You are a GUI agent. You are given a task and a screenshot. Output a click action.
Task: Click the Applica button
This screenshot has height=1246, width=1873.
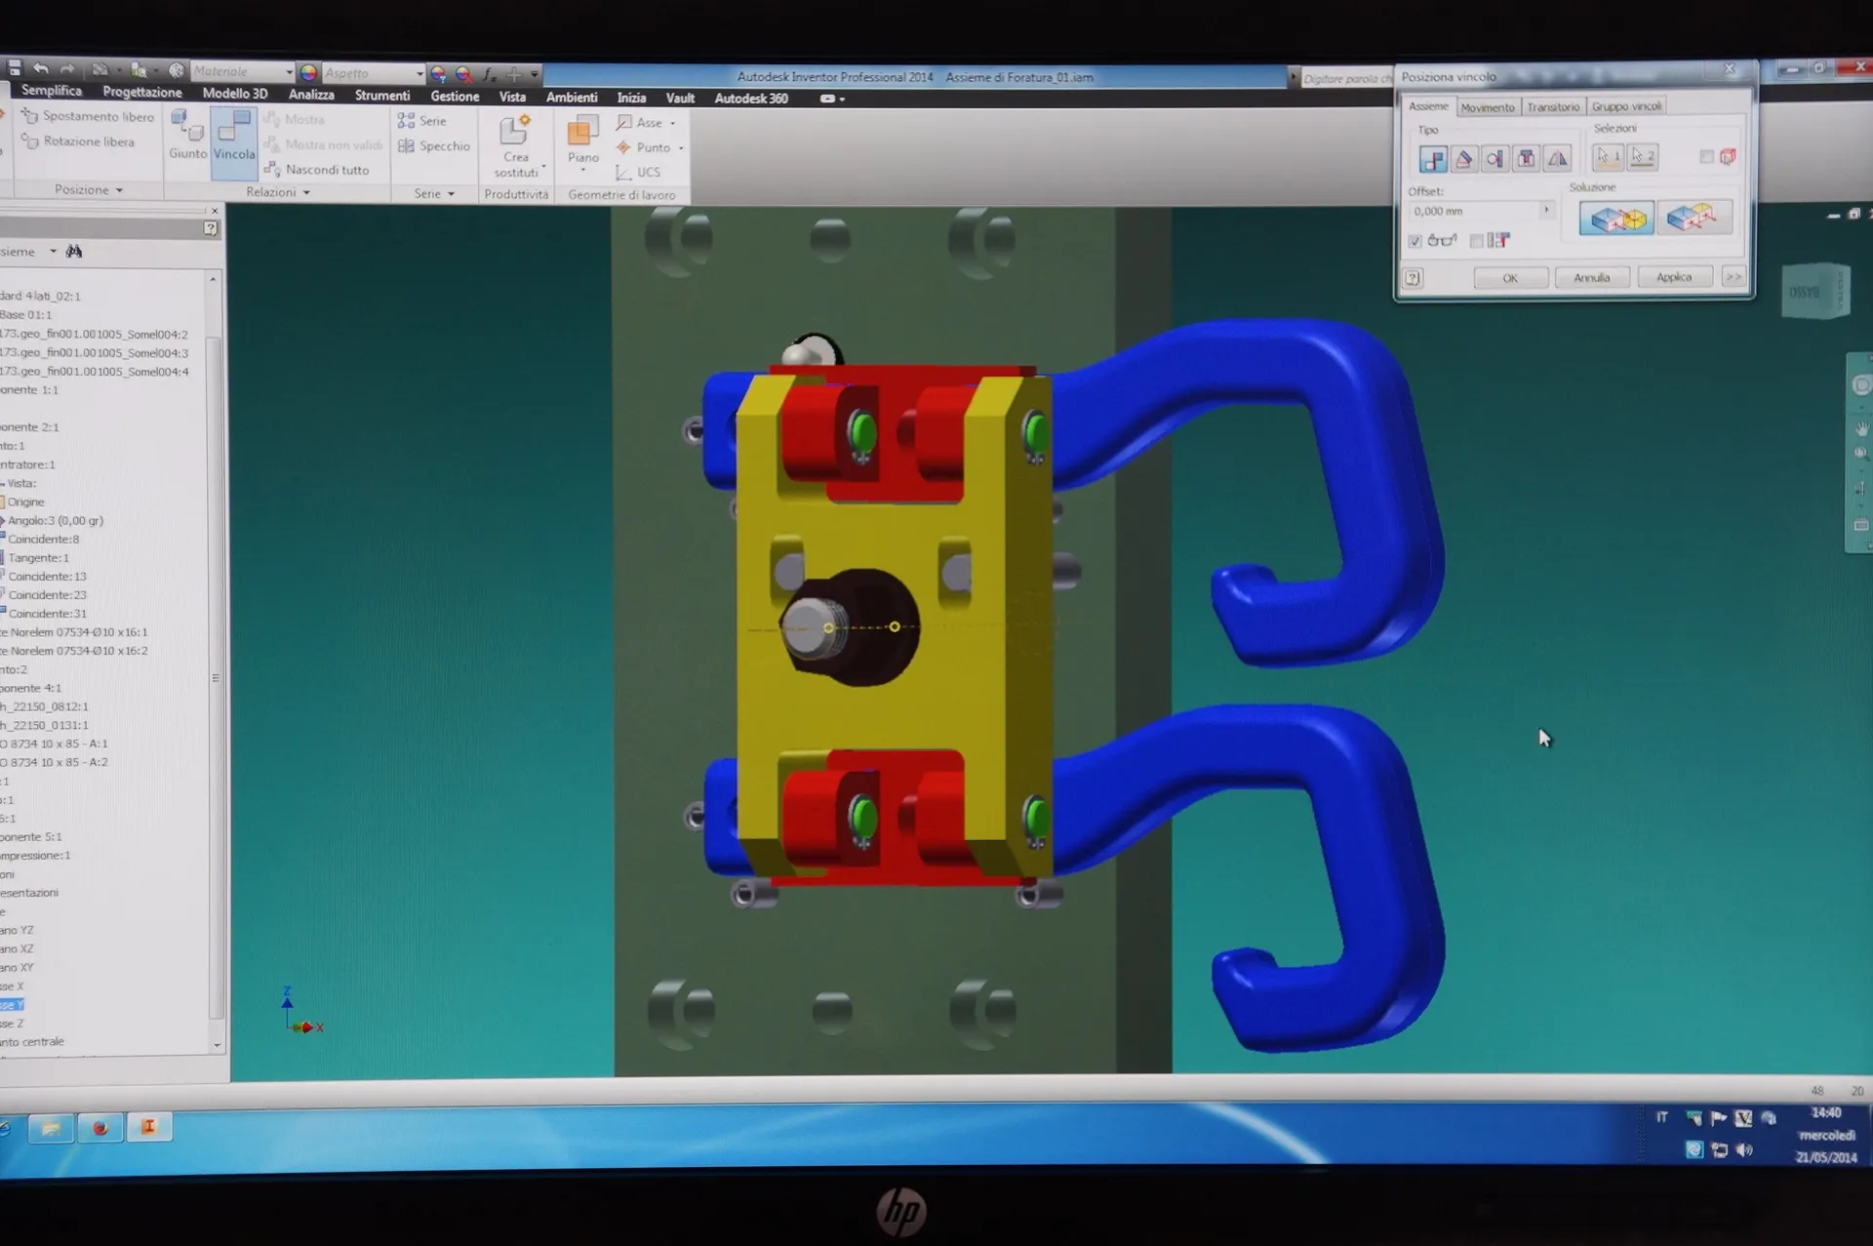click(1674, 277)
